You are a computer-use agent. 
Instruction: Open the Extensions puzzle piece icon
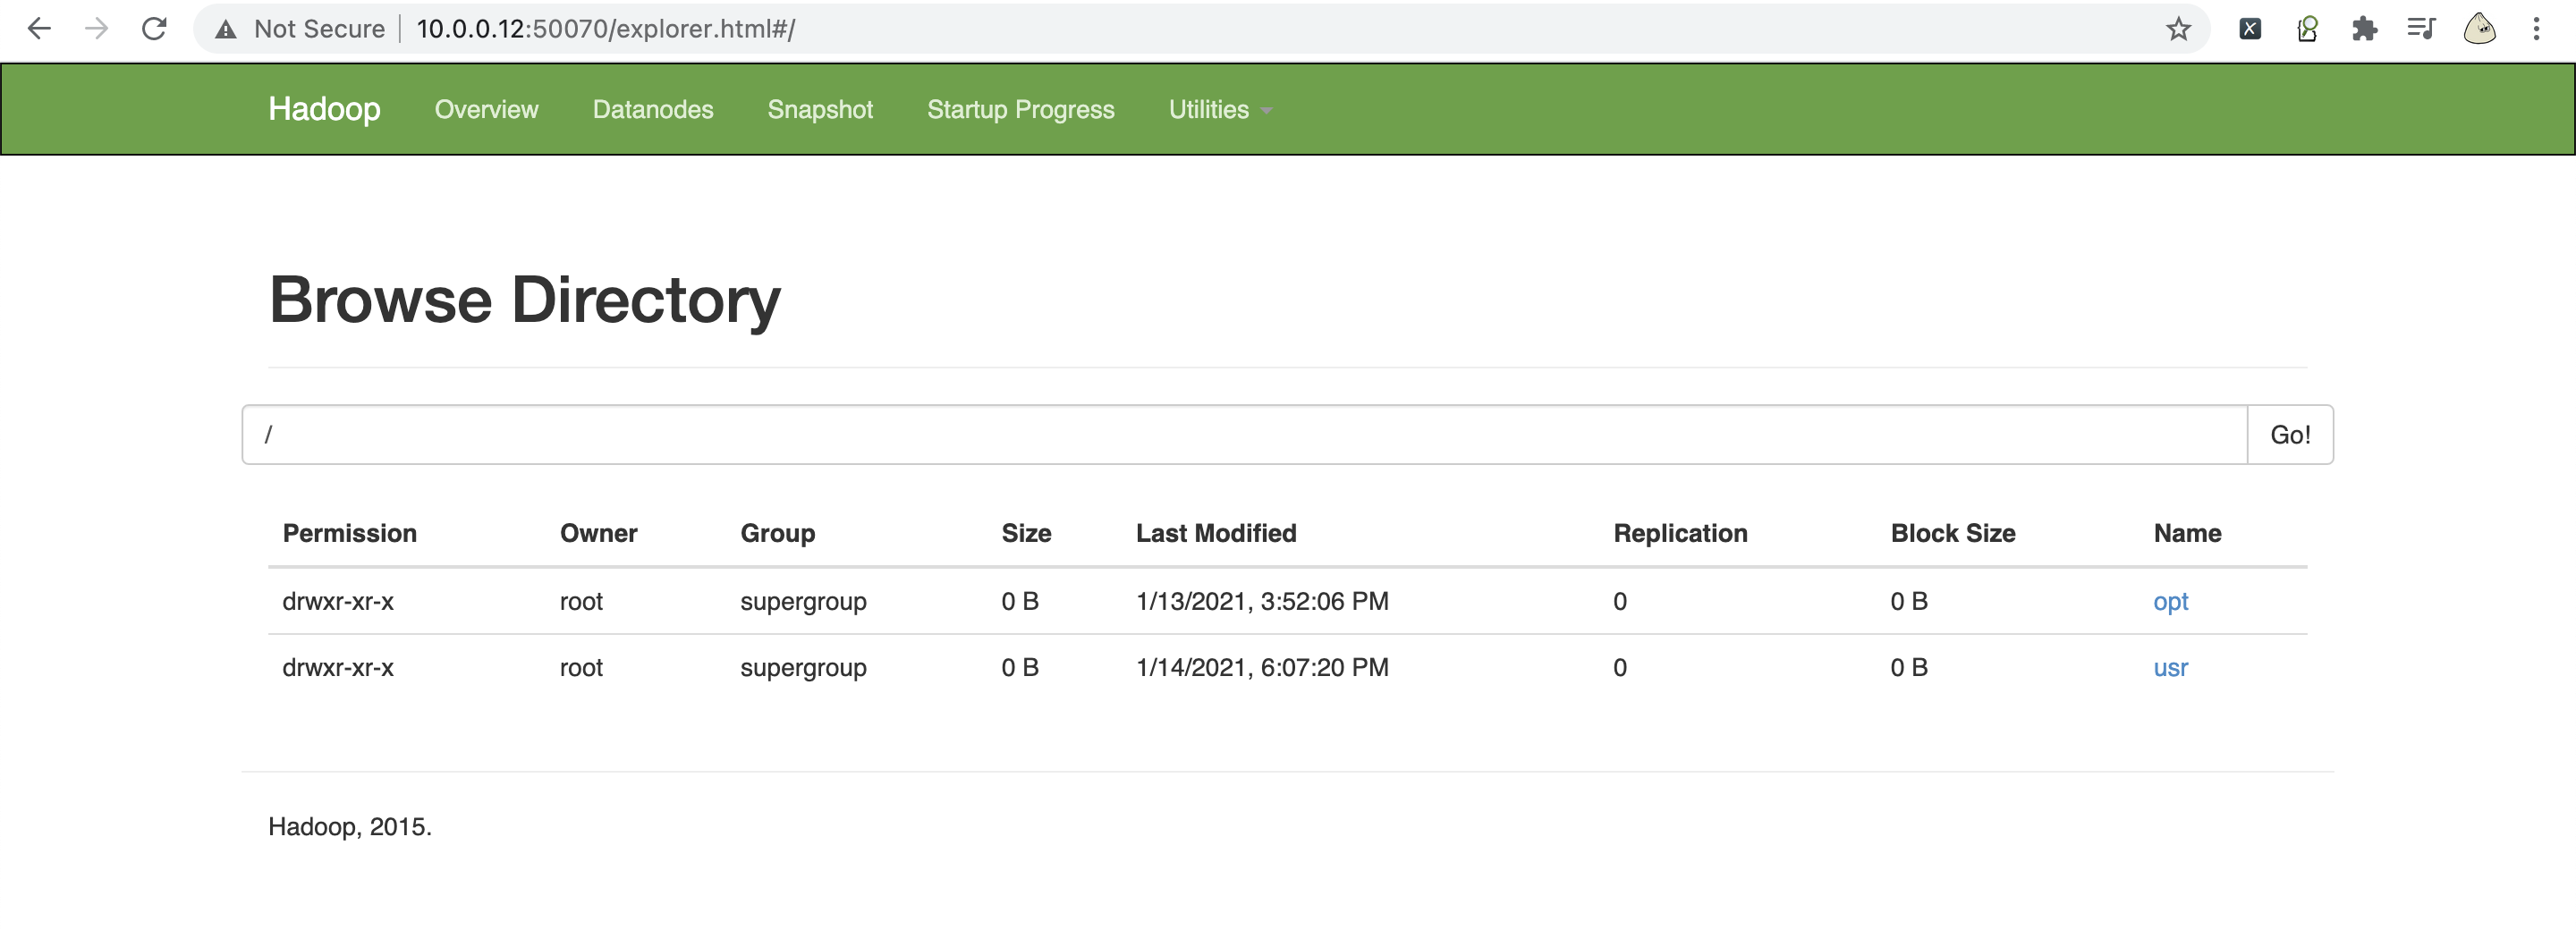click(2364, 28)
